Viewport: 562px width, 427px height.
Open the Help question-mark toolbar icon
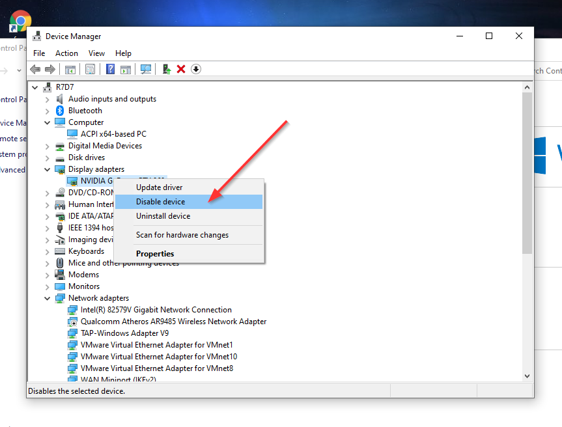[111, 69]
